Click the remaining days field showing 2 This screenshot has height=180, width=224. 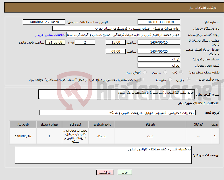(85, 42)
